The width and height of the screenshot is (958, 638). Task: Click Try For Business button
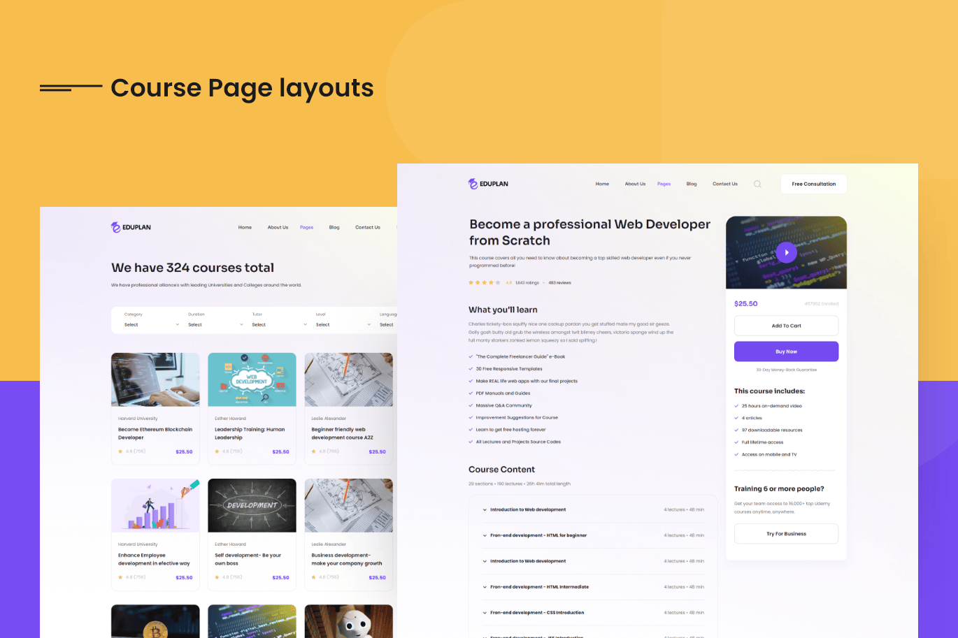coord(786,534)
